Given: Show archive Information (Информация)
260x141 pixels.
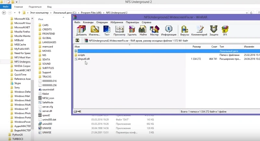Looking at the screenshot, I should [169, 31].
